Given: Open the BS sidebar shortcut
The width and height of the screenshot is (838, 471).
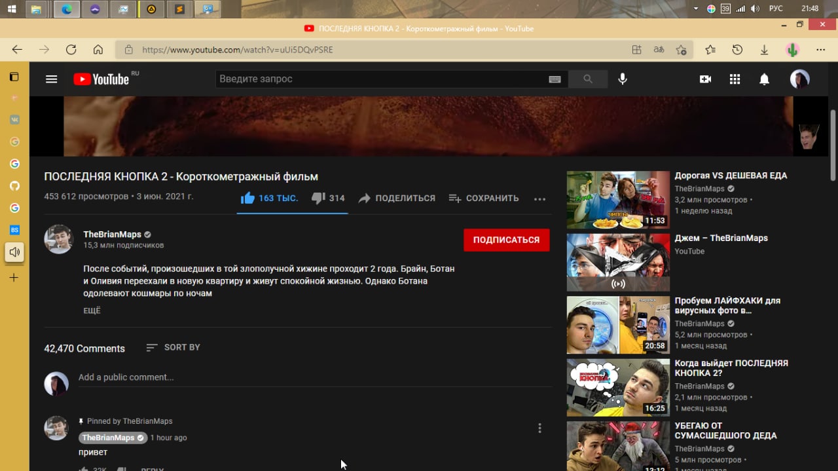Looking at the screenshot, I should point(14,230).
